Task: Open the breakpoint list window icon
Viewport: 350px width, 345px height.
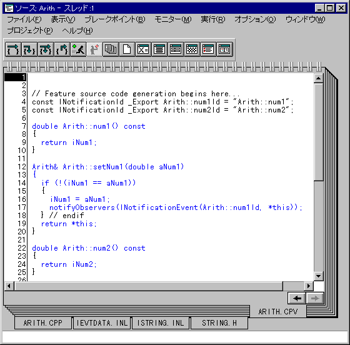Action: [208, 49]
